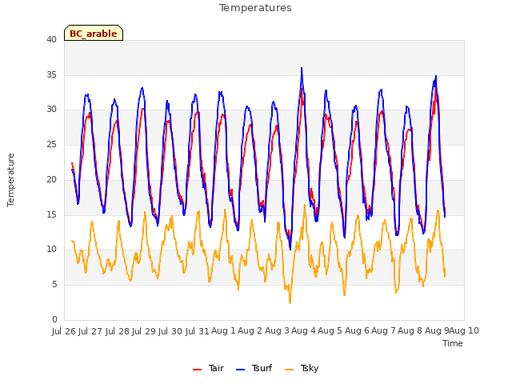
Task: Click the 5 y-axis tick label
Action: pyautogui.click(x=54, y=285)
